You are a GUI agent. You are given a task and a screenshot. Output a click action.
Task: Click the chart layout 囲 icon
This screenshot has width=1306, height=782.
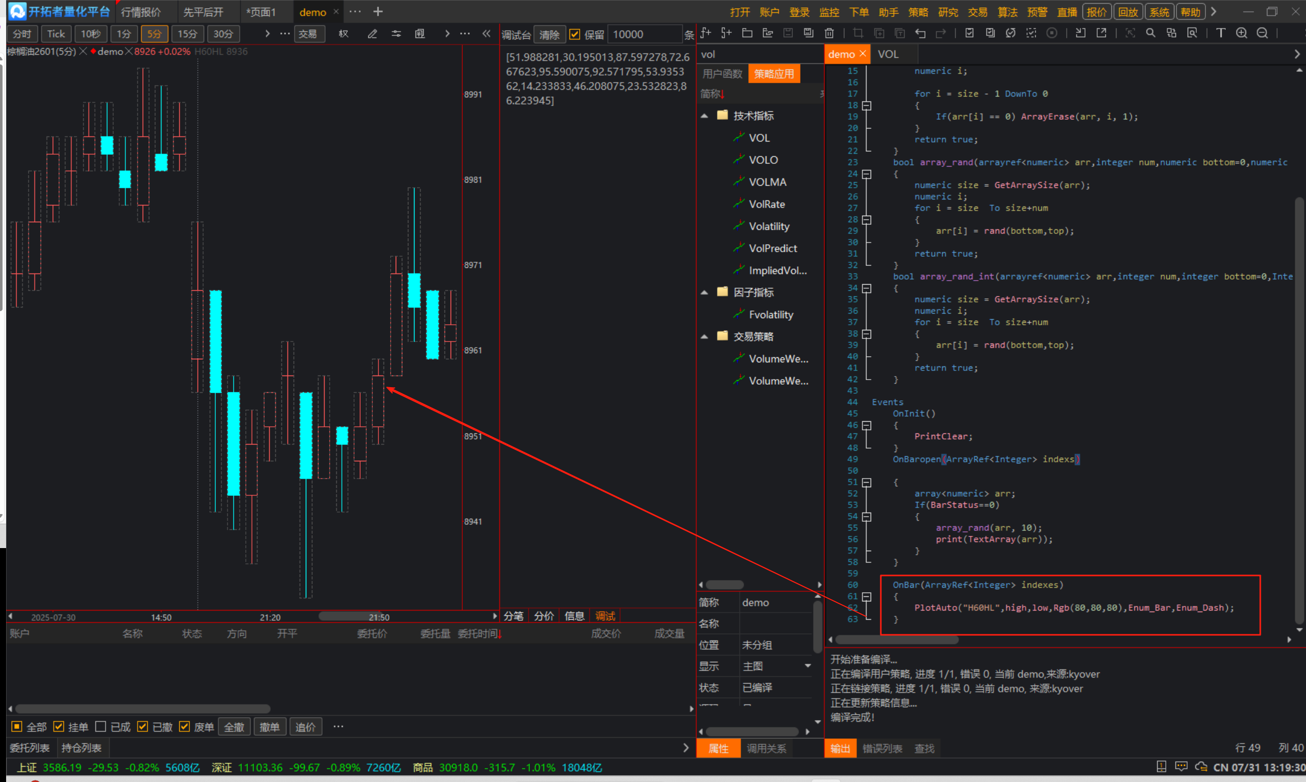click(420, 33)
